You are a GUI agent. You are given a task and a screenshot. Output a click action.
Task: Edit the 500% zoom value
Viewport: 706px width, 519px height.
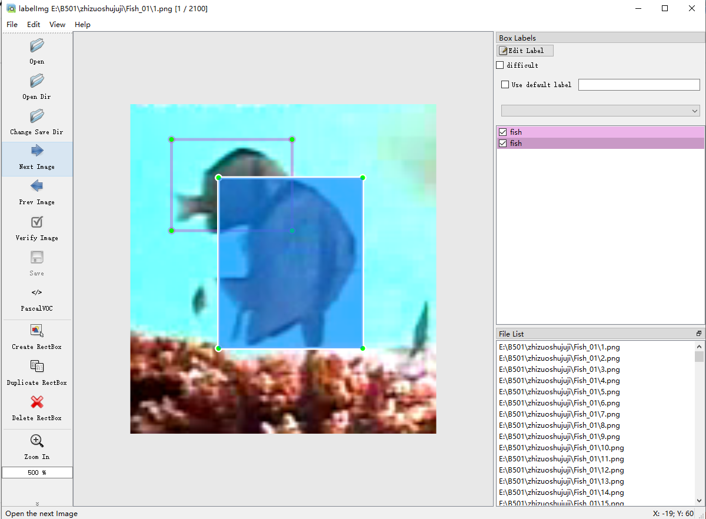(x=36, y=472)
